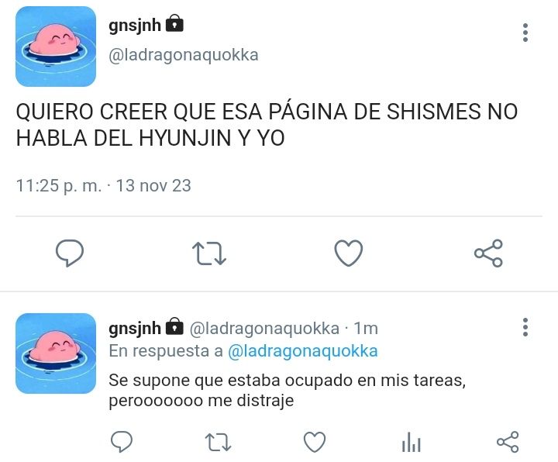This screenshot has height=462, width=558.
Task: Share the reply tweet with share icon
Action: (x=508, y=442)
